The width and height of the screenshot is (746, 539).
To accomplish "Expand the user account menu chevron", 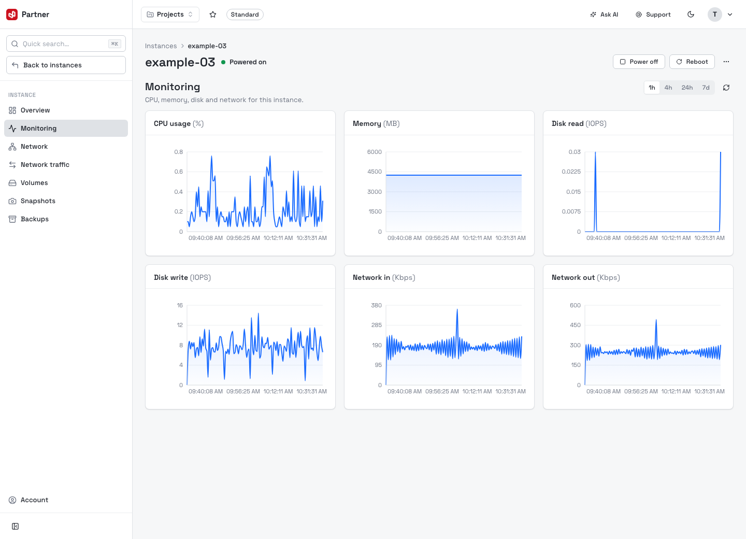I will point(730,15).
